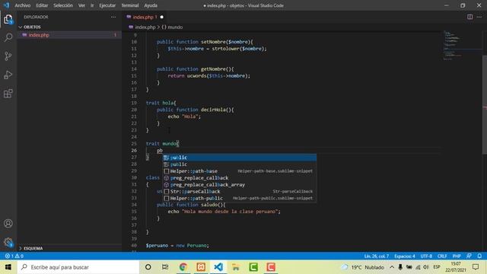Viewport: 487px width, 274px height.
Task: Click mundo in the breadcrumb
Action: coord(175,27)
